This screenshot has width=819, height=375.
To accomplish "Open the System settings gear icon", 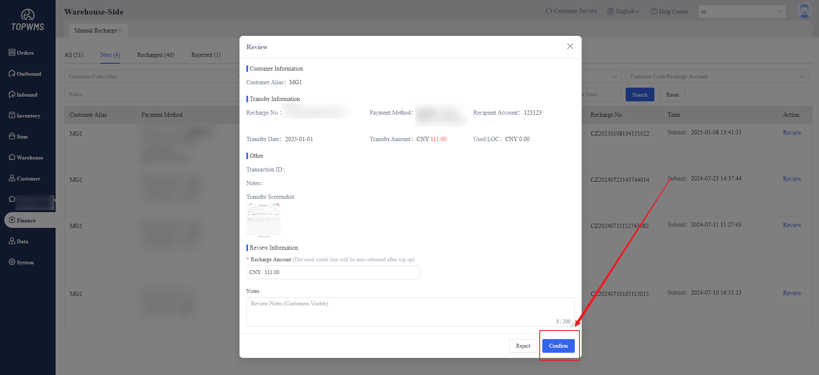I will (x=12, y=262).
